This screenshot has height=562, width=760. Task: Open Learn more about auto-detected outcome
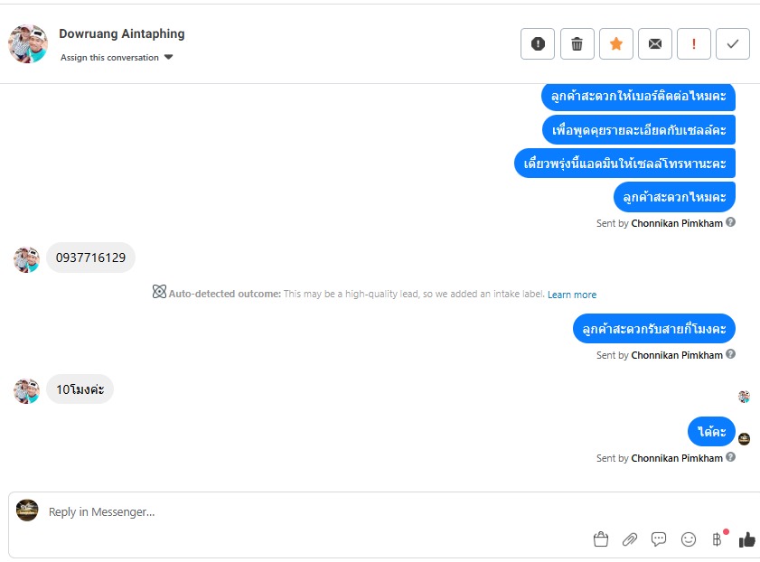[x=571, y=295]
